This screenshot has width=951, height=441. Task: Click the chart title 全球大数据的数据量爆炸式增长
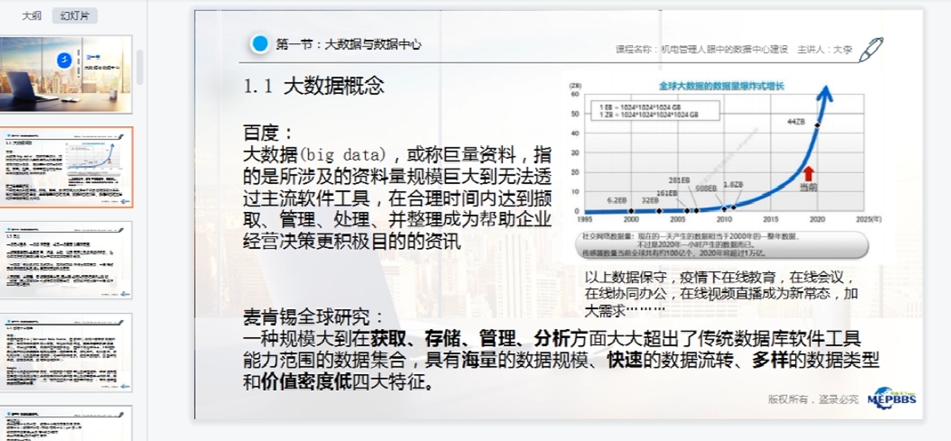[721, 86]
